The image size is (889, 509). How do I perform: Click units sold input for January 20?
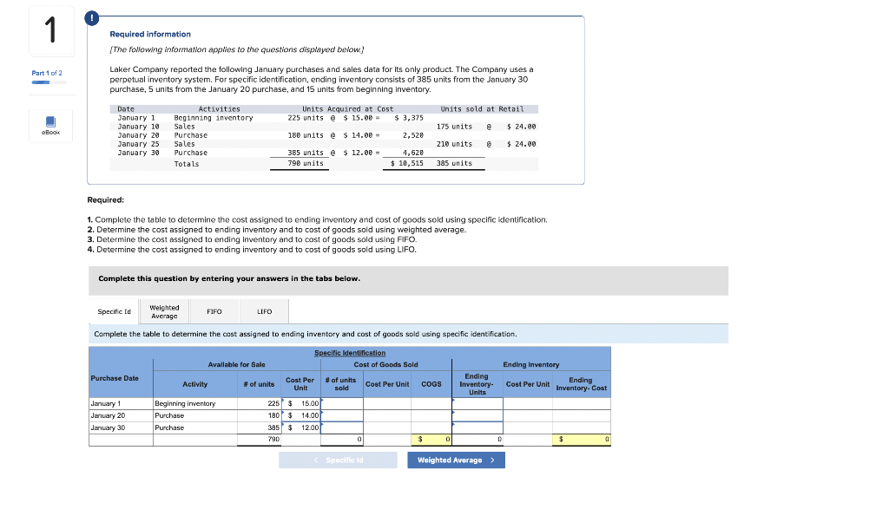(341, 415)
